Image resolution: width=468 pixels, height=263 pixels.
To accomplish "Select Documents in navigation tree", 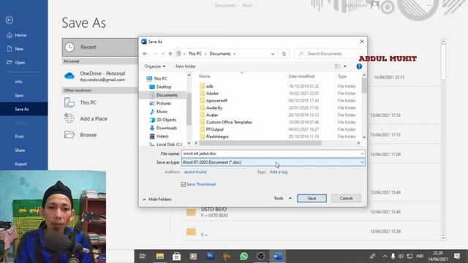I will pyautogui.click(x=163, y=95).
